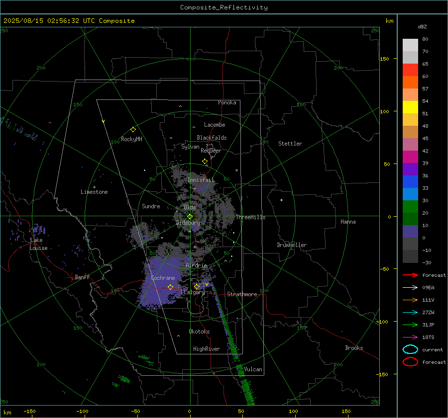Screen dimensions: 448x418
Task: Pick the magenta 39-42 dBZ color swatch
Action: click(410, 157)
